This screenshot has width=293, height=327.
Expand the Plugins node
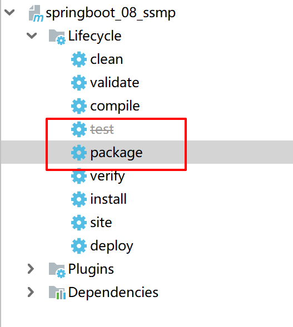click(x=31, y=269)
